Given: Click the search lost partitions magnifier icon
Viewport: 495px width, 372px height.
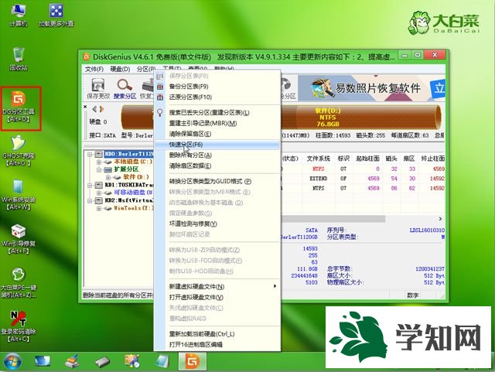Looking at the screenshot, I should coord(160,112).
